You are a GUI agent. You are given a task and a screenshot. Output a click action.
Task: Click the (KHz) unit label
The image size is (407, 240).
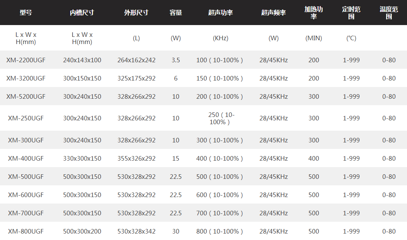pos(220,38)
